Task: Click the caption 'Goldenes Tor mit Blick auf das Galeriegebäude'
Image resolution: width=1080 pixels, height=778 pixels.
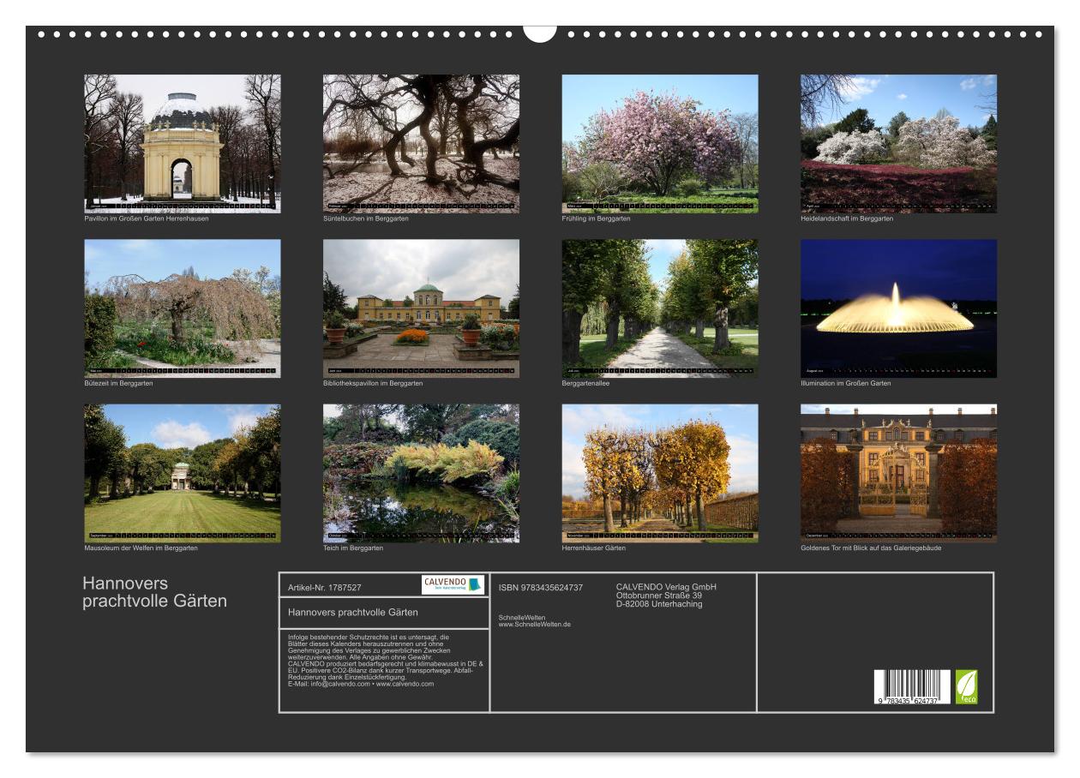Action: [871, 548]
